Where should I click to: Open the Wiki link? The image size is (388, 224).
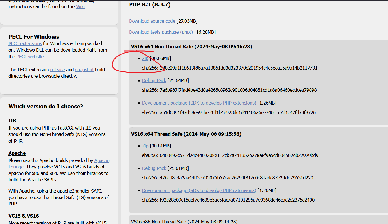80,6
